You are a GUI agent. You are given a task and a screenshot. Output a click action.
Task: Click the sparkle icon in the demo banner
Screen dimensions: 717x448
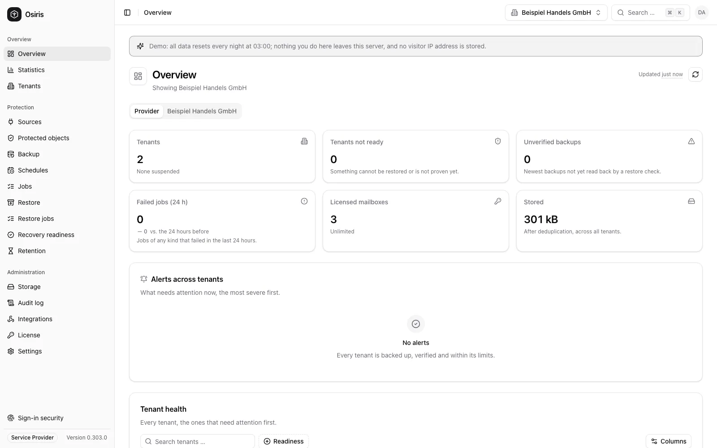pyautogui.click(x=140, y=46)
